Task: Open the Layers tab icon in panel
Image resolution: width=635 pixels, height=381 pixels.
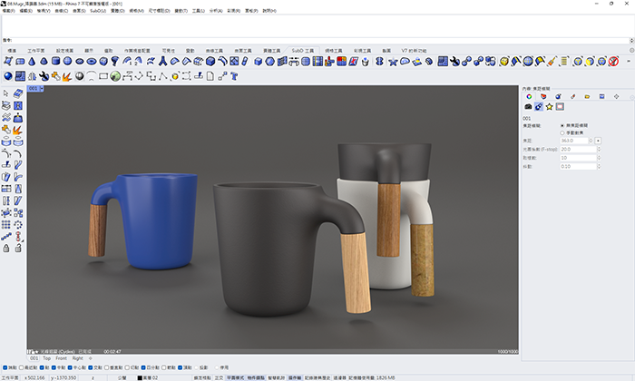Action: [542, 95]
